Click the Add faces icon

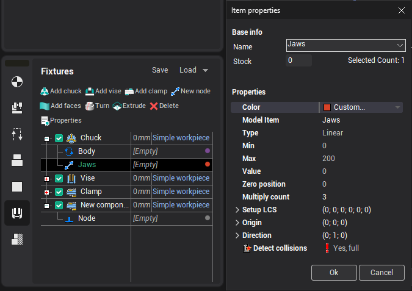[45, 106]
